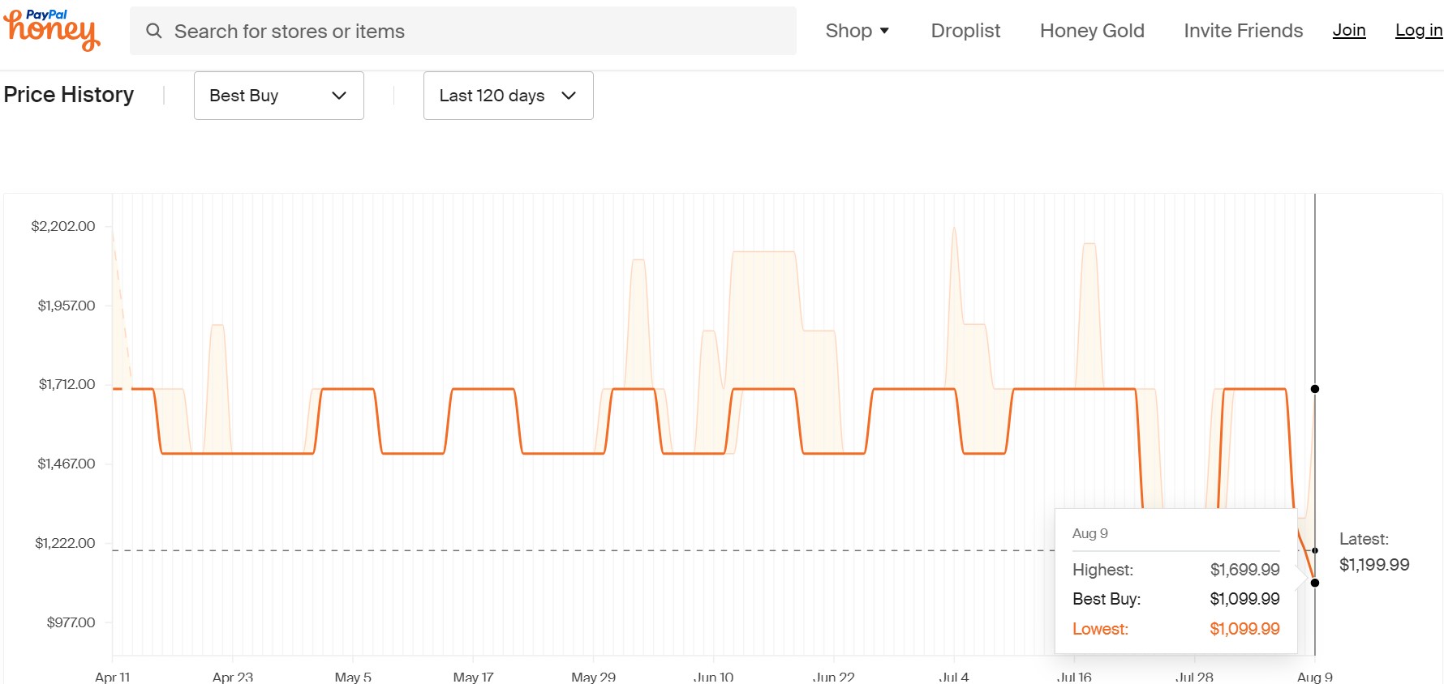Go to Honey Gold
The image size is (1444, 684).
click(x=1092, y=31)
